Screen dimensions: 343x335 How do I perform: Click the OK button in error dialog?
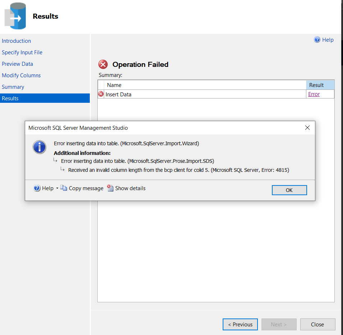click(x=289, y=190)
